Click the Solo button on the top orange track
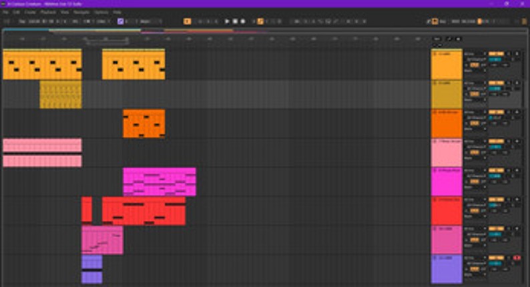Image resolution: width=530 pixels, height=287 pixels. tap(509, 53)
